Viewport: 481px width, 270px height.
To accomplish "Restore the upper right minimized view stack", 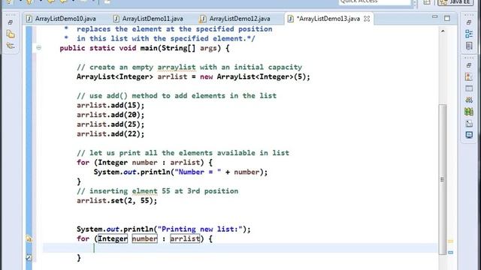I will pyautogui.click(x=469, y=22).
